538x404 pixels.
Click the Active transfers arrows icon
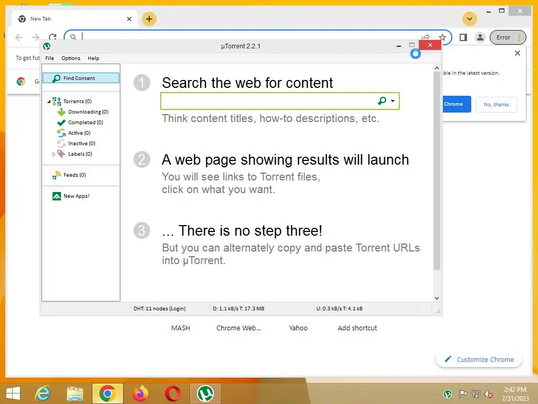click(61, 133)
